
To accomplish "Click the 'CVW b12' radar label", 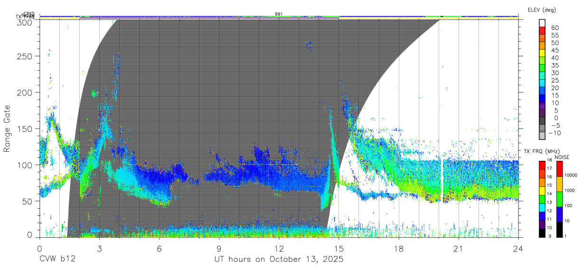I will 57,260.
